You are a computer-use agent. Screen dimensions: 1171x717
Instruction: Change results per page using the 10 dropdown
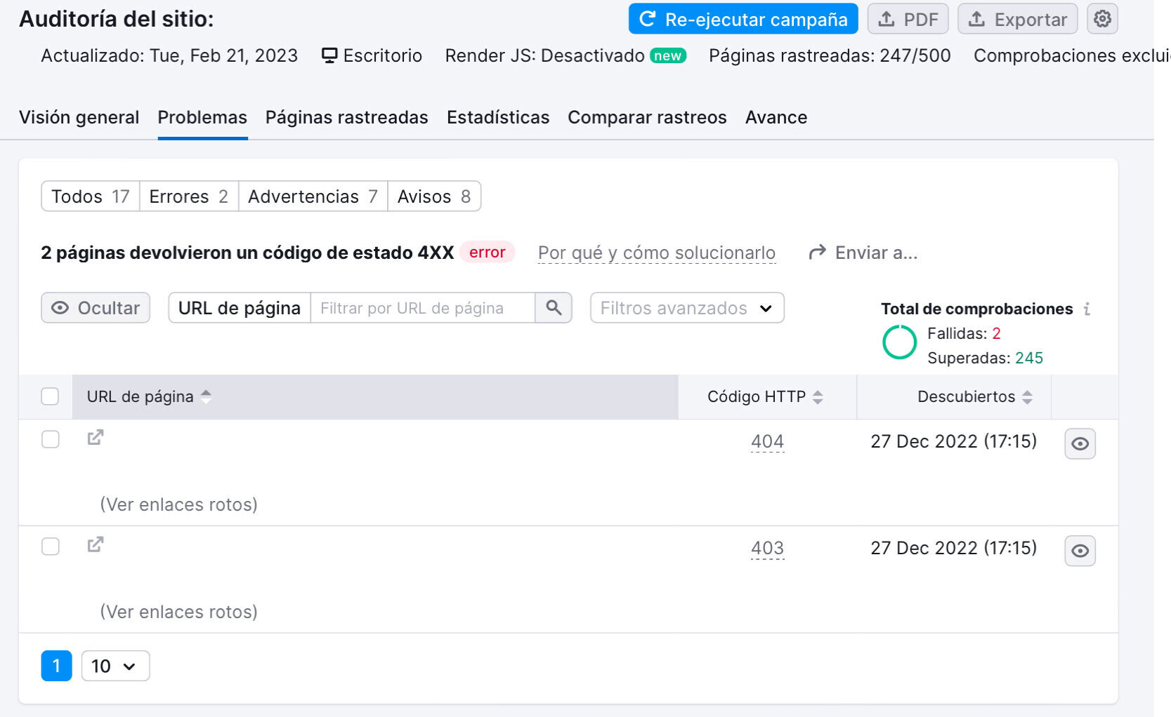point(115,665)
